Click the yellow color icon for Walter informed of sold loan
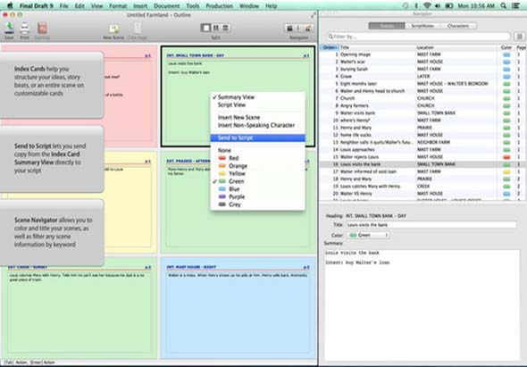 coord(506,171)
